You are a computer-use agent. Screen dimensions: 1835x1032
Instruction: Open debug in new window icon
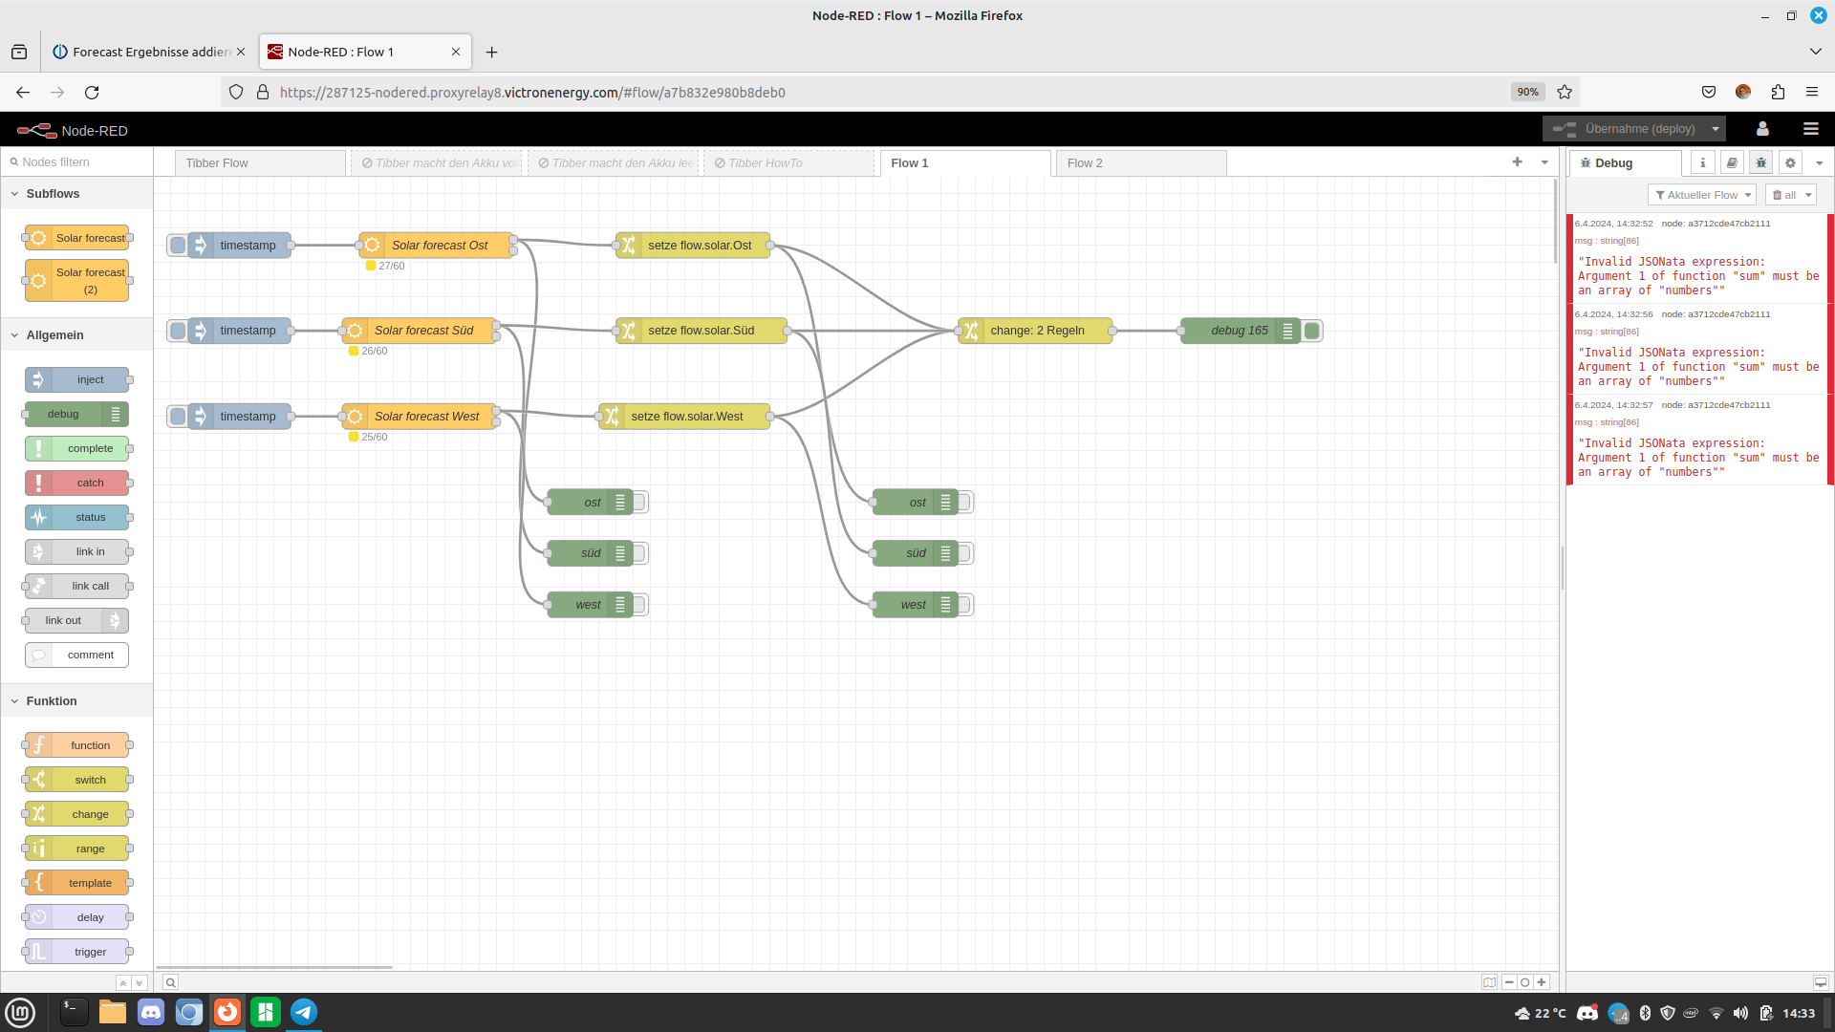tap(1821, 982)
